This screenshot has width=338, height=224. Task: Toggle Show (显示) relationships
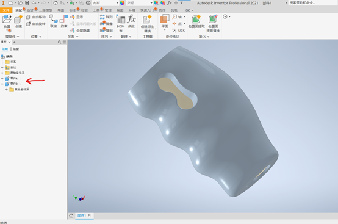coord(77,17)
